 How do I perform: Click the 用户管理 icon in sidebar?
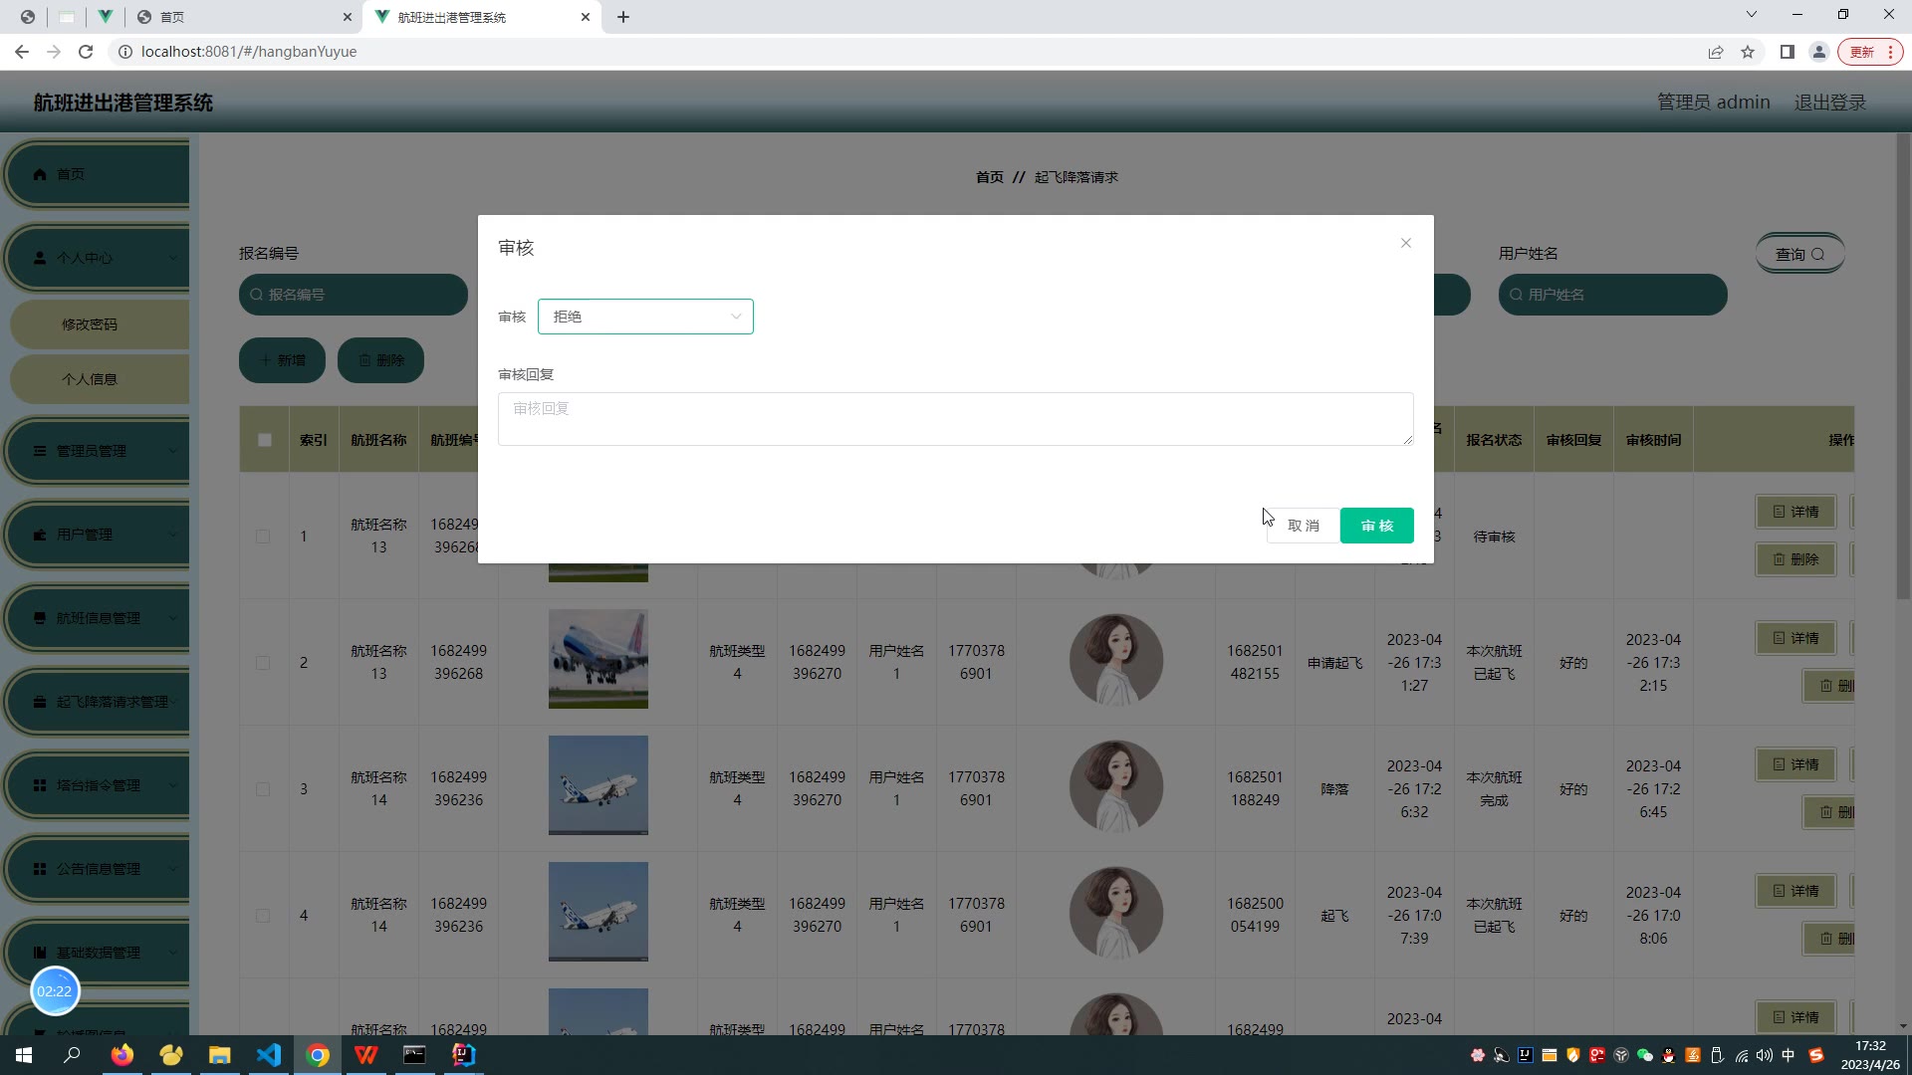(x=40, y=535)
